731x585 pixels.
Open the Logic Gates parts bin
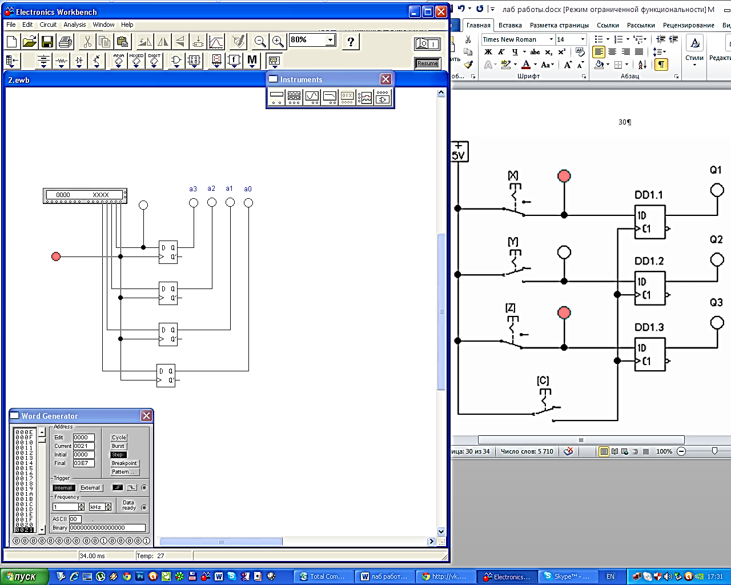(x=176, y=61)
